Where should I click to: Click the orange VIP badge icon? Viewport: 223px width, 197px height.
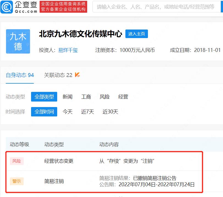(77, 75)
